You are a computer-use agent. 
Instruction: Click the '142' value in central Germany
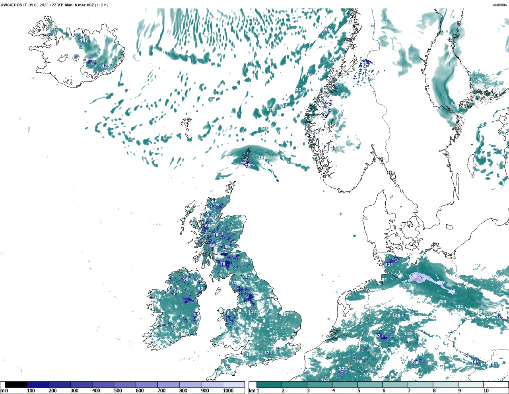point(408,334)
